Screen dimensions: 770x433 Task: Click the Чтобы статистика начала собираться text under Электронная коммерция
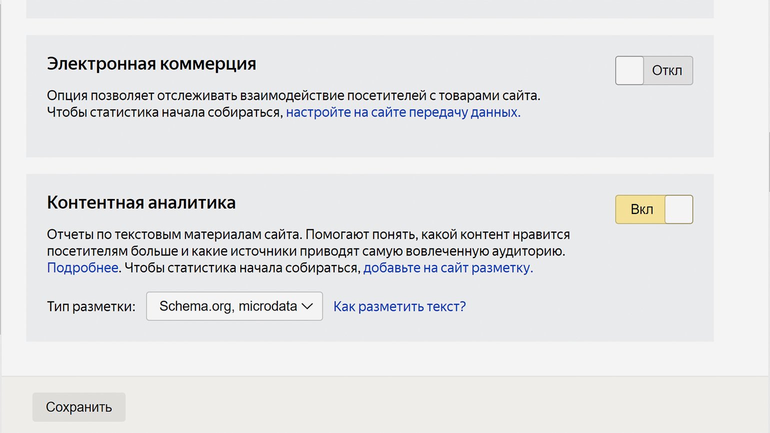pos(165,112)
